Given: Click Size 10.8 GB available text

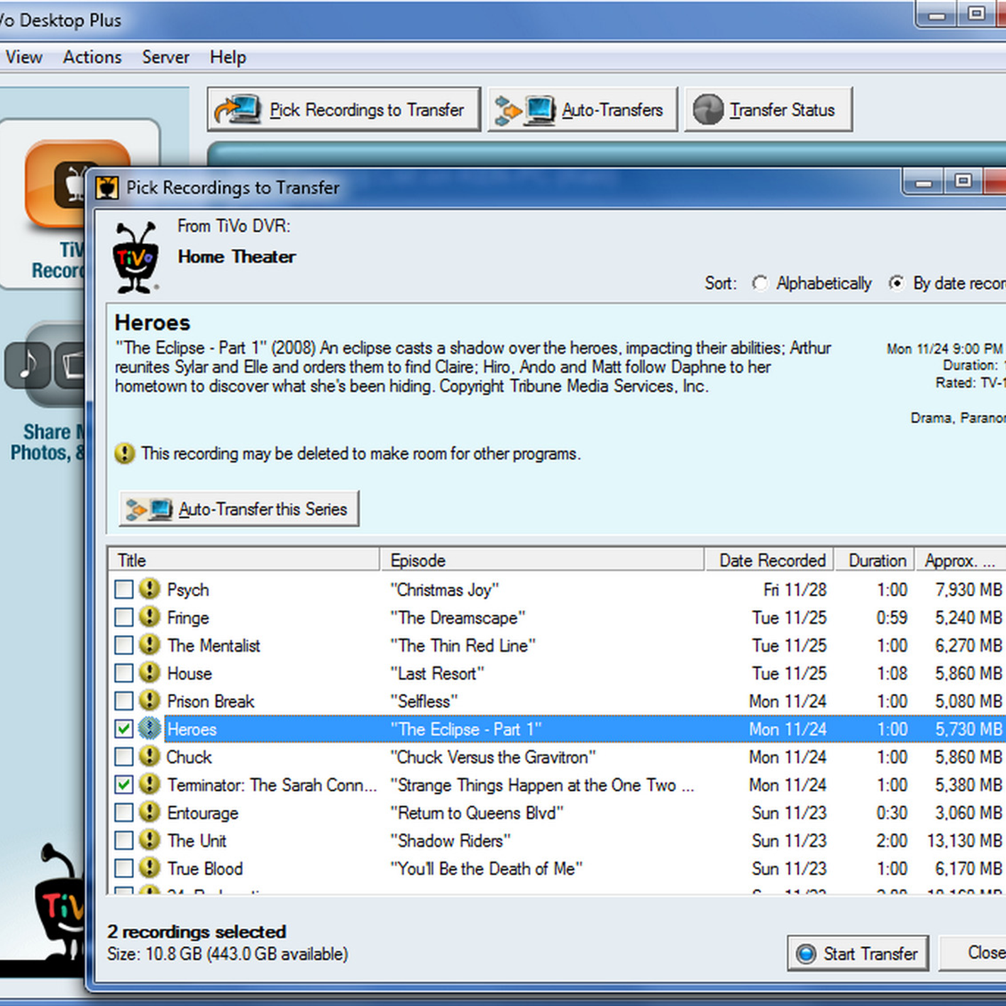Looking at the screenshot, I should tap(228, 954).
